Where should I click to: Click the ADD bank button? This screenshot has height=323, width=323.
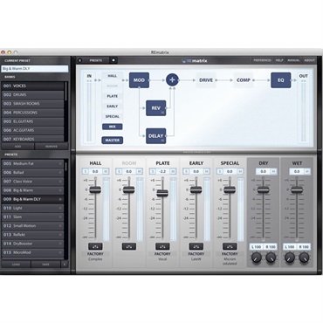[x=17, y=147]
